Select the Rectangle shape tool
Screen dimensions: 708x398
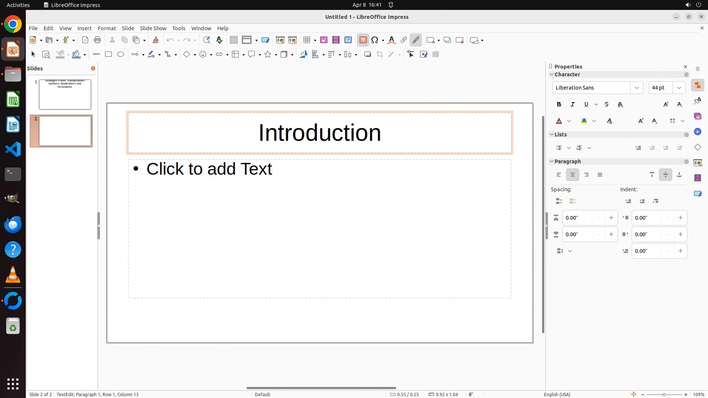click(x=108, y=55)
